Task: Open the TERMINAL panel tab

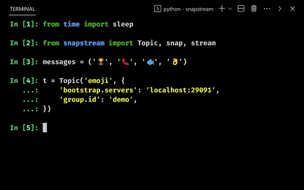Action: pos(22,9)
